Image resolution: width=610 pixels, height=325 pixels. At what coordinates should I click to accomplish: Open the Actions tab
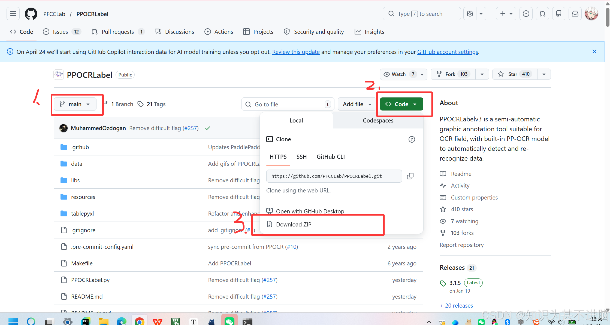pyautogui.click(x=219, y=32)
